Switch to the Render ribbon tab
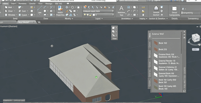The image size is (201, 103). coord(32,4)
